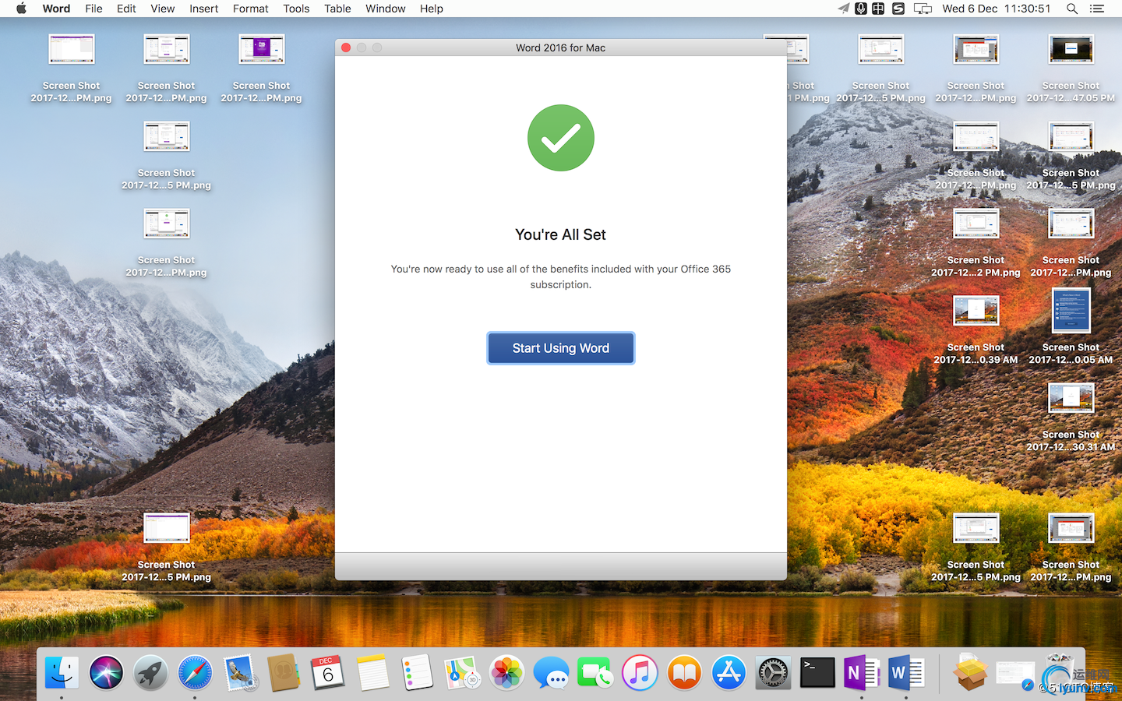Open Photos app from the Dock
Screen dimensions: 1122x701
[x=506, y=673]
